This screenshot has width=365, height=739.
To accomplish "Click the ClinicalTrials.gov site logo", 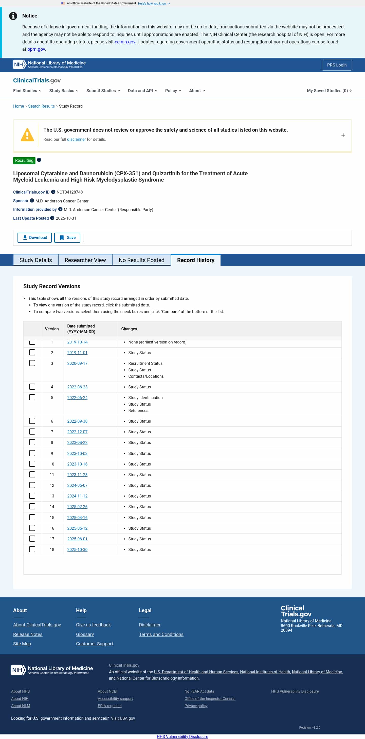I will pyautogui.click(x=37, y=80).
